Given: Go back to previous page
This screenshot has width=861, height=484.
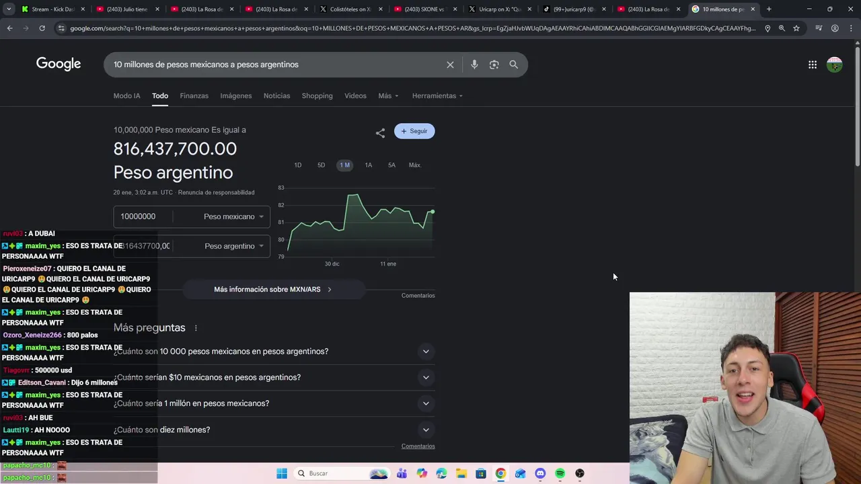Looking at the screenshot, I should 9,28.
